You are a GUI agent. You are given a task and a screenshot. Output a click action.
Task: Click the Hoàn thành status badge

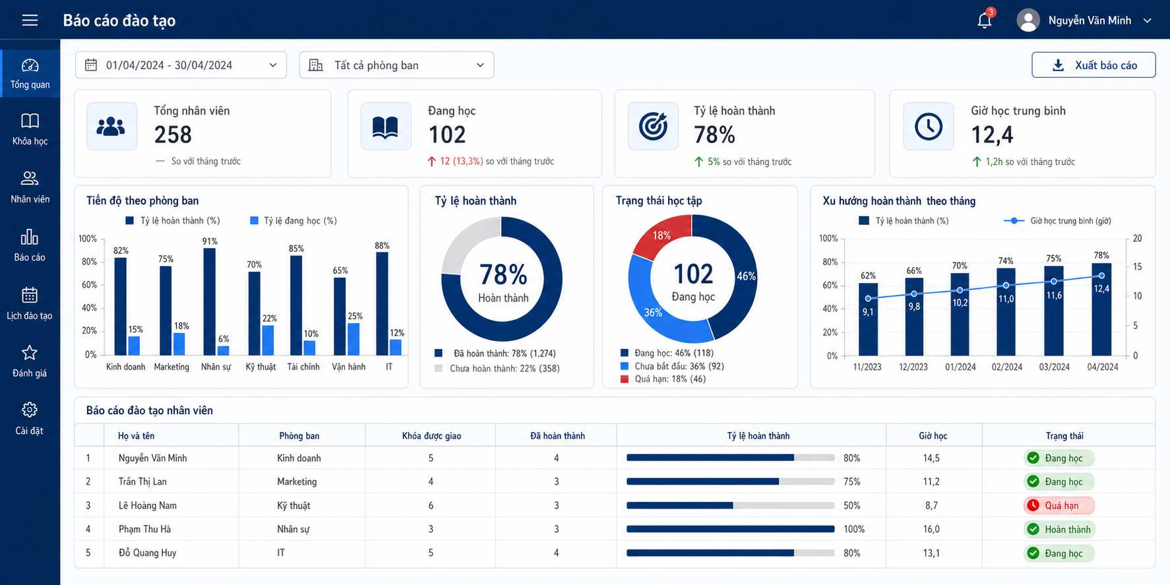tap(1059, 529)
